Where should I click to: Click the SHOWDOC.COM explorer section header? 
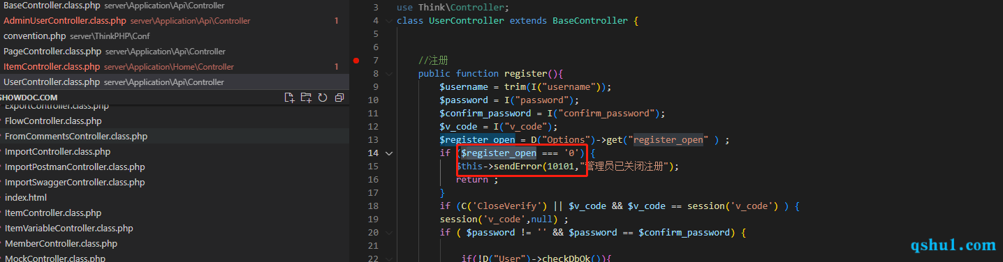29,98
